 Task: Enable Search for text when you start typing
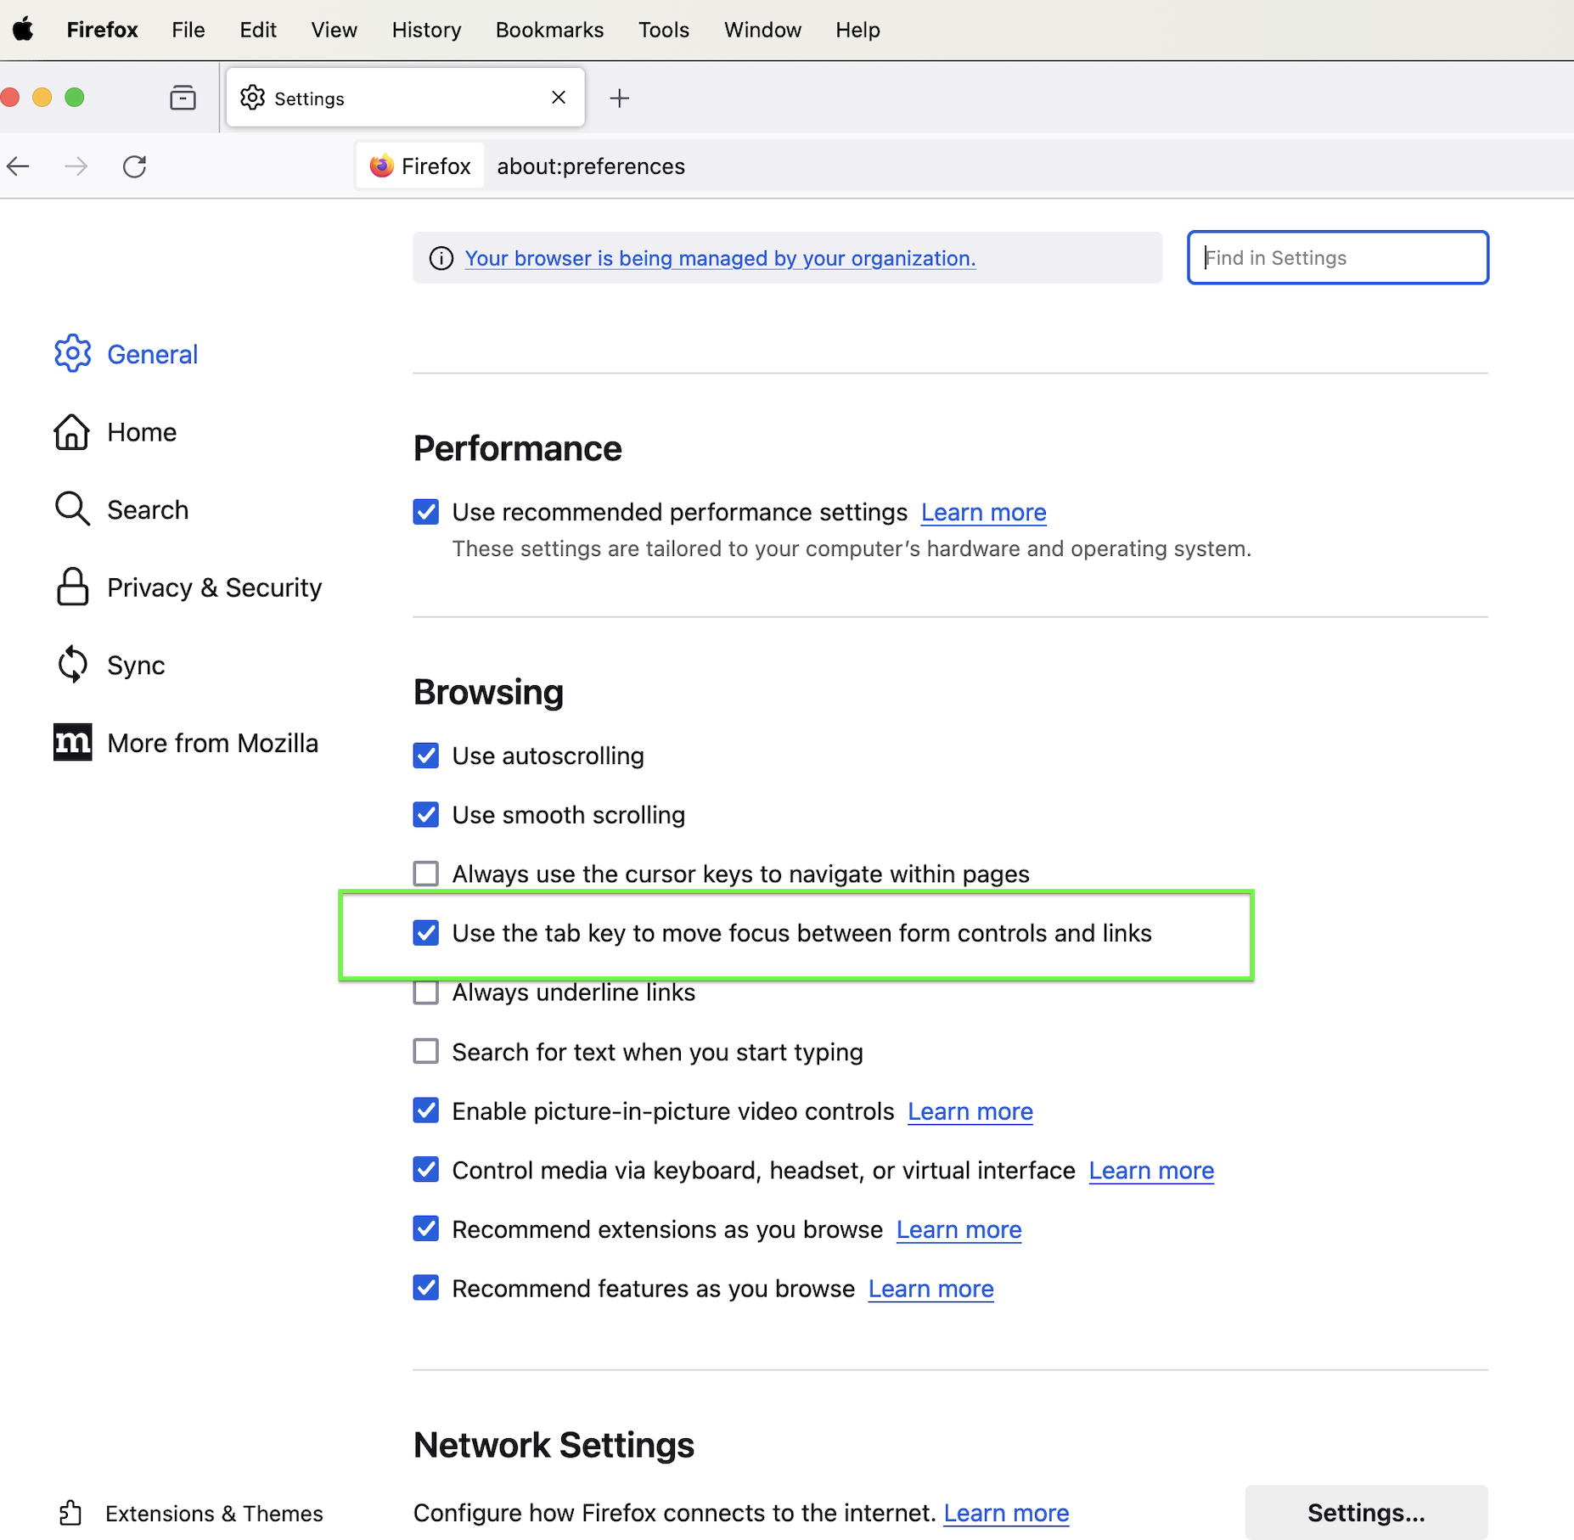click(425, 1051)
